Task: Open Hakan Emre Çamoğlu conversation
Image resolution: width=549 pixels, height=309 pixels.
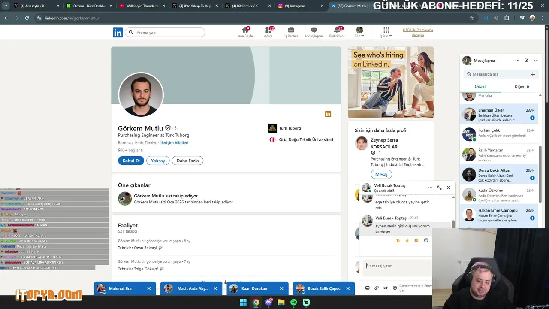Action: click(499, 215)
